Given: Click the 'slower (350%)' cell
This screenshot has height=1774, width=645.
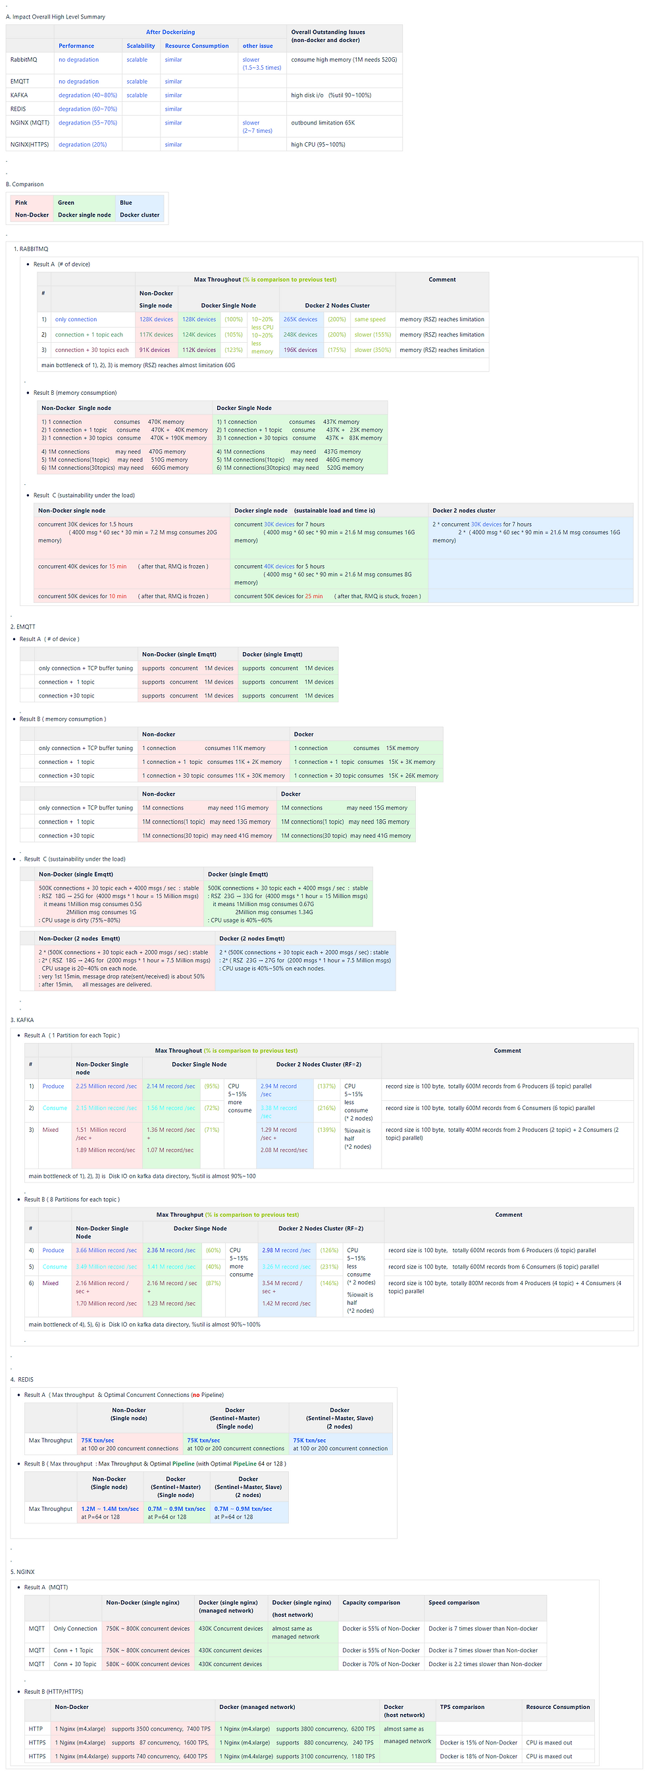Looking at the screenshot, I should pos(373,350).
